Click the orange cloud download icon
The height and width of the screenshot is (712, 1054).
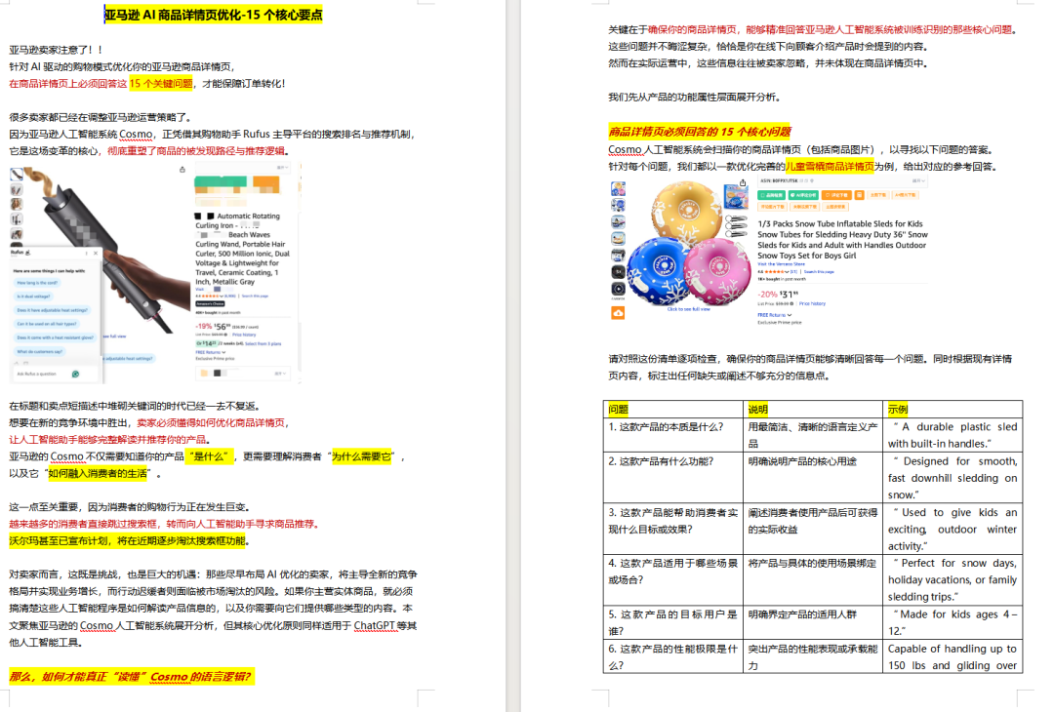[618, 313]
